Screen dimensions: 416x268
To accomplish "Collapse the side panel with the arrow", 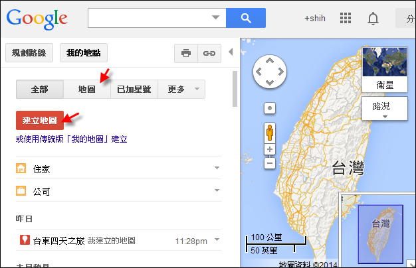I will point(231,52).
